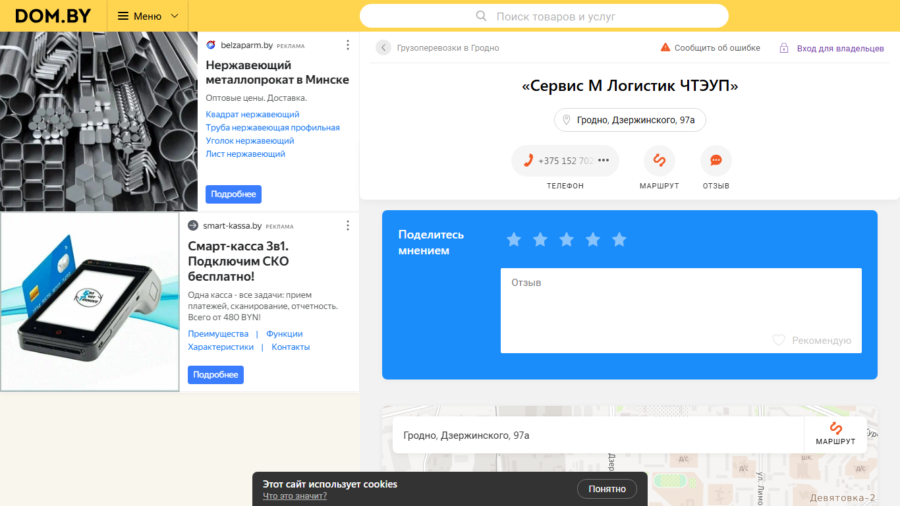The image size is (900, 506).
Task: Click the Девятовка-2 map label
Action: [842, 497]
